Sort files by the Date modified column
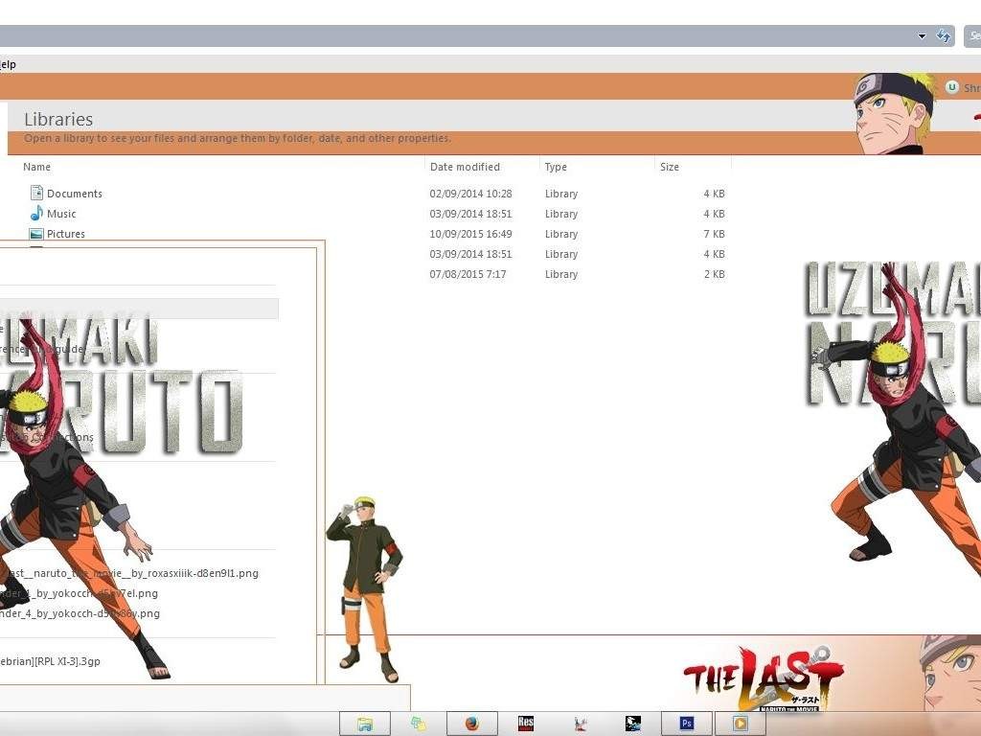Image resolution: width=981 pixels, height=736 pixels. [x=465, y=167]
